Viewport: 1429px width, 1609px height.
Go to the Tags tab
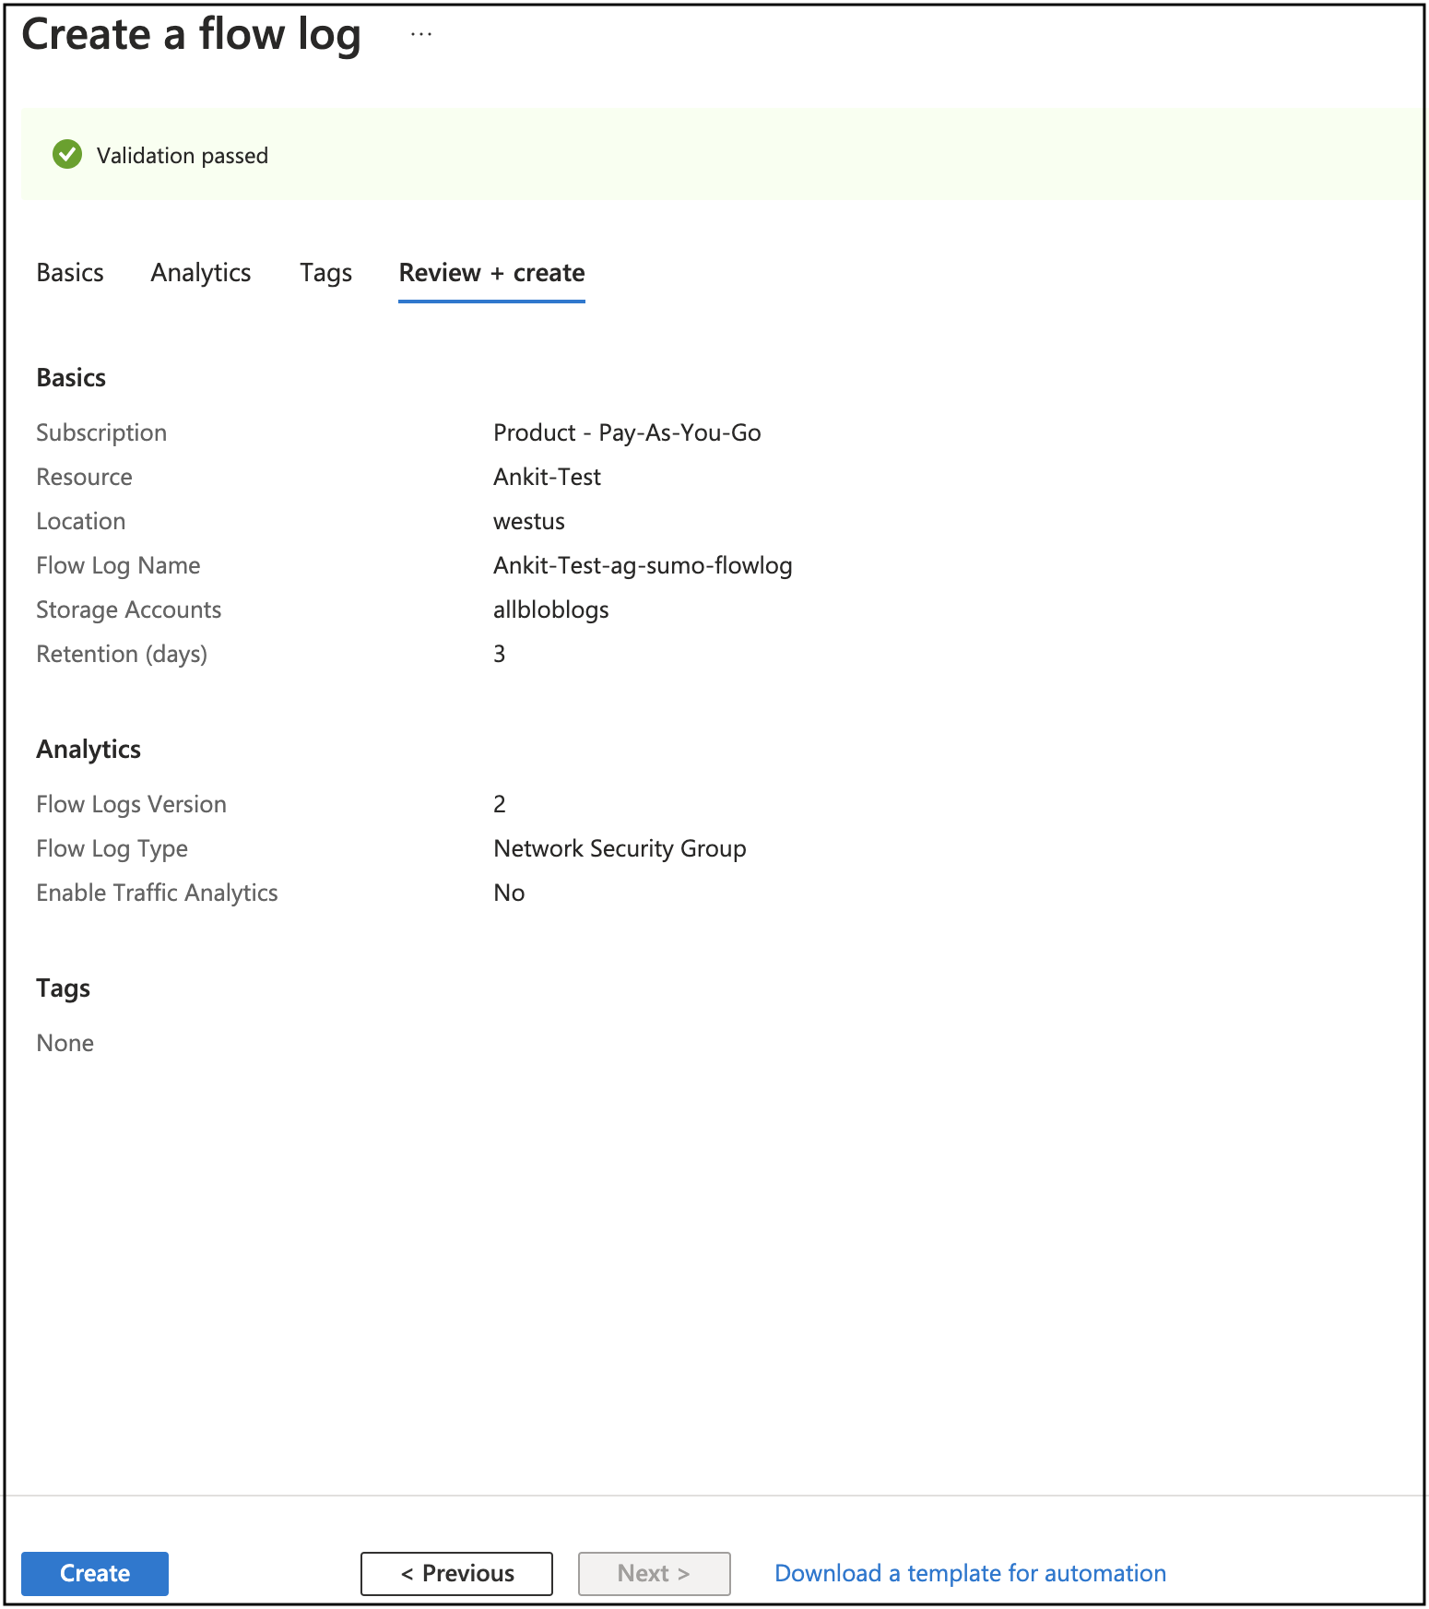pos(325,273)
